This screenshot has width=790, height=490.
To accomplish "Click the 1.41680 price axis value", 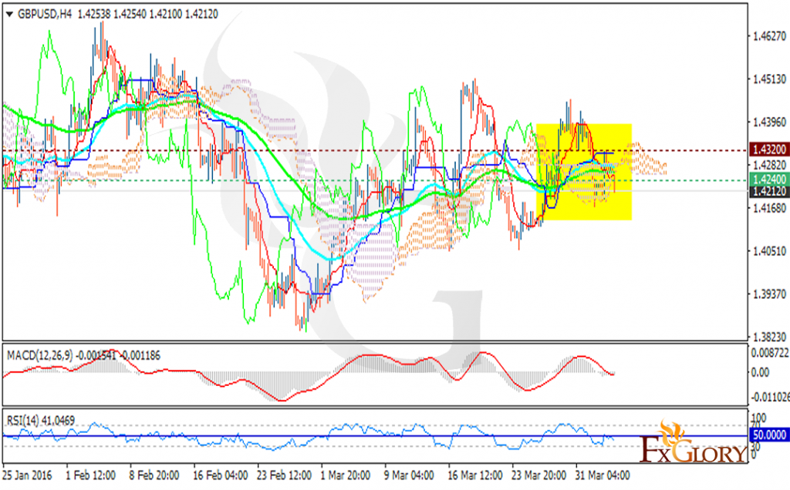I will click(769, 208).
